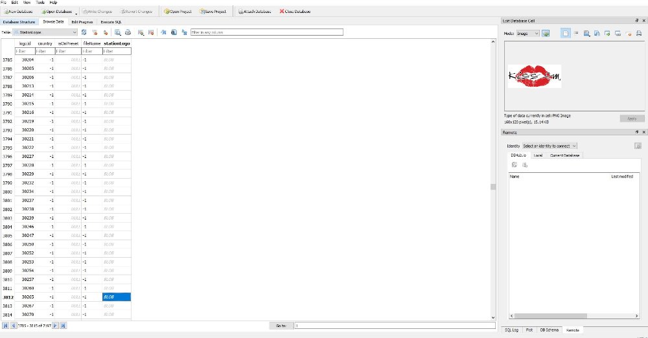Focus the Filter in any column field

pyautogui.click(x=267, y=32)
